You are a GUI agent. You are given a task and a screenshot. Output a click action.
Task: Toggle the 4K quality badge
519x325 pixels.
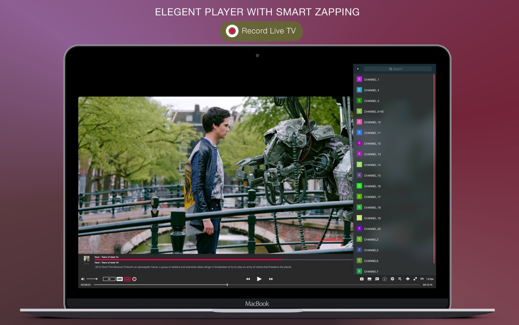pyautogui.click(x=109, y=279)
